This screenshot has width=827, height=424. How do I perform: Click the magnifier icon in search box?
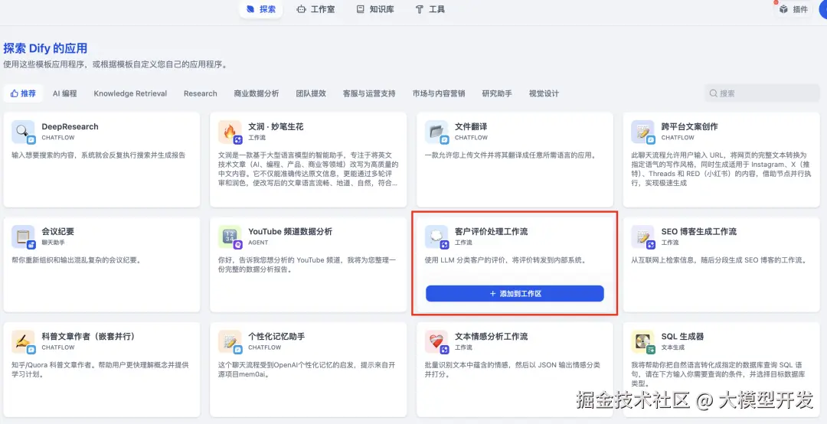pos(714,93)
